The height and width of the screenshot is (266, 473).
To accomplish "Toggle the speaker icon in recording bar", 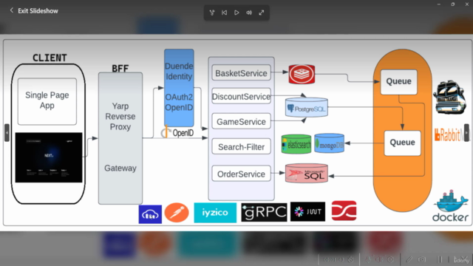I will click(x=379, y=259).
